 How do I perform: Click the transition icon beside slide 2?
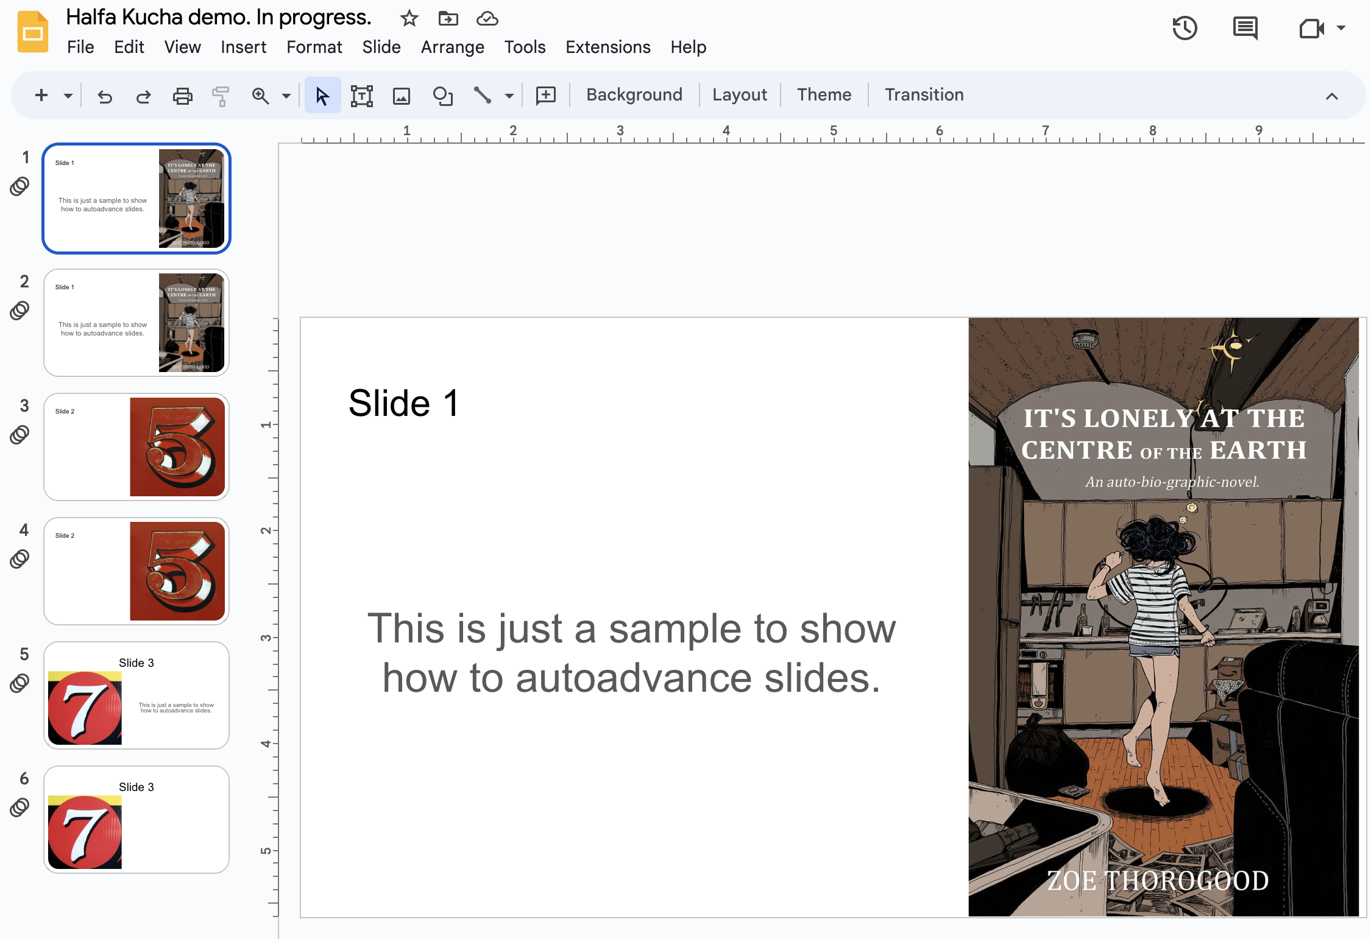pyautogui.click(x=19, y=311)
